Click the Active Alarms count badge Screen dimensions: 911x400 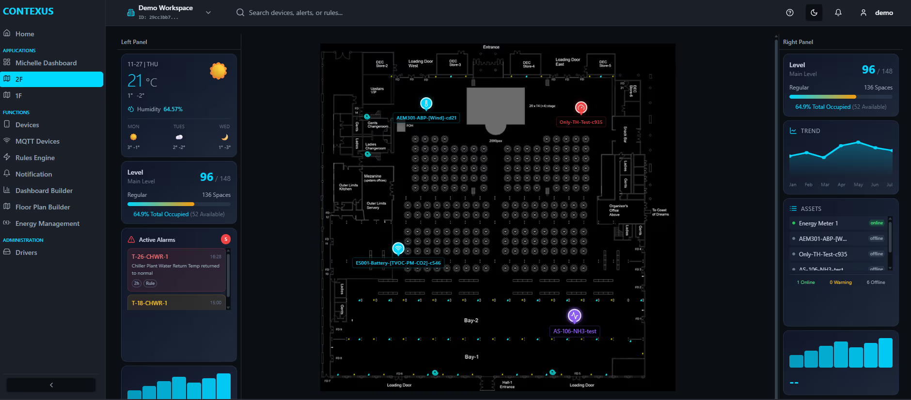225,239
